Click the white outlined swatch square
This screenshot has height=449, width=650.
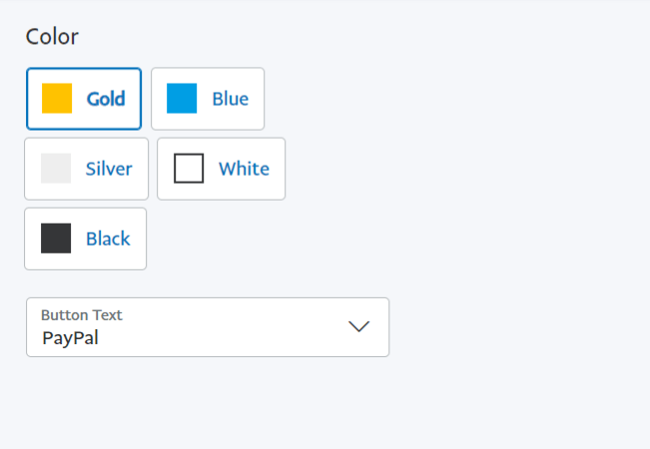[x=189, y=169]
